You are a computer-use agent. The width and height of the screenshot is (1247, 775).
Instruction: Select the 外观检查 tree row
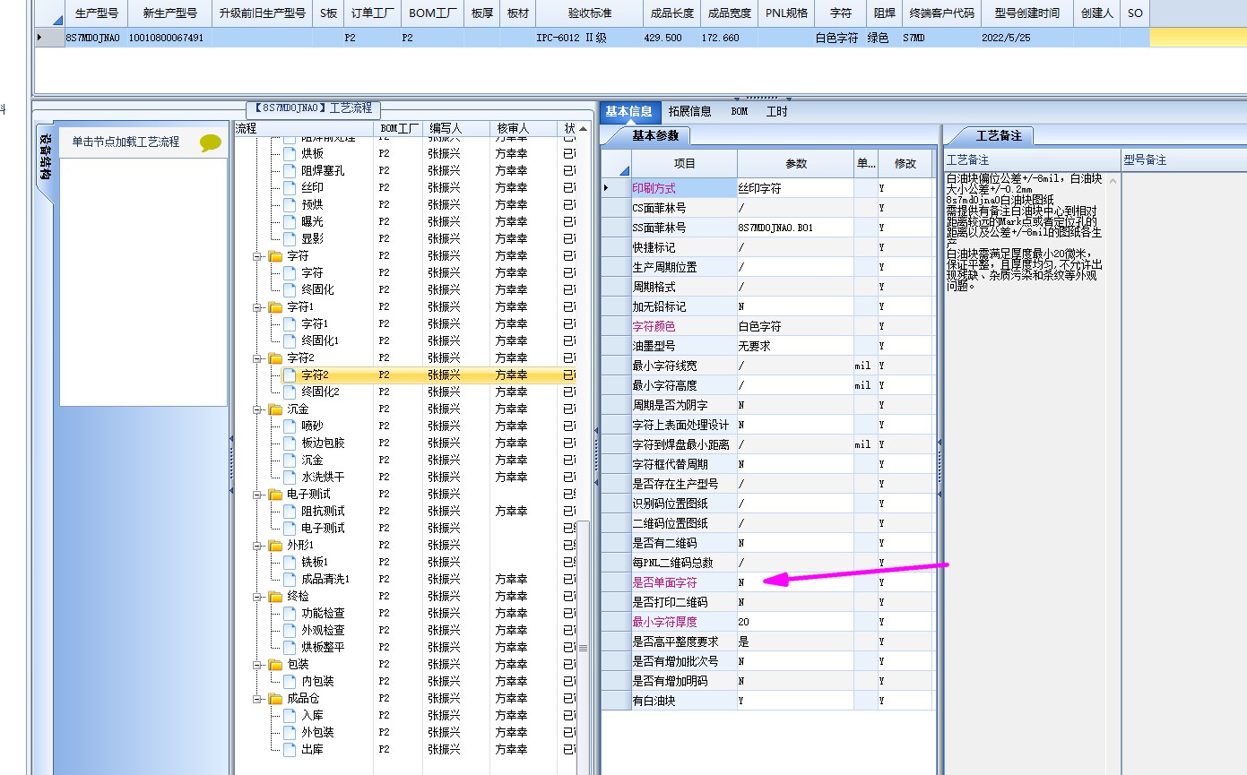[323, 631]
